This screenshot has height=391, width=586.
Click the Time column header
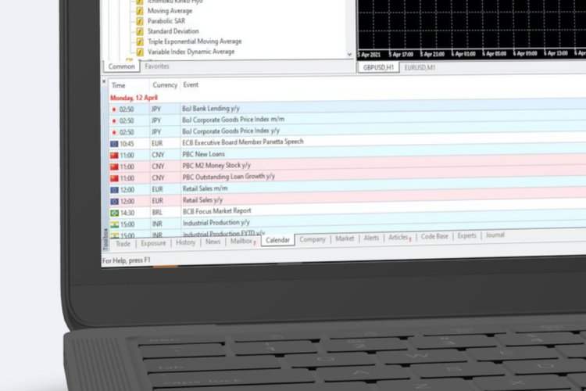118,85
